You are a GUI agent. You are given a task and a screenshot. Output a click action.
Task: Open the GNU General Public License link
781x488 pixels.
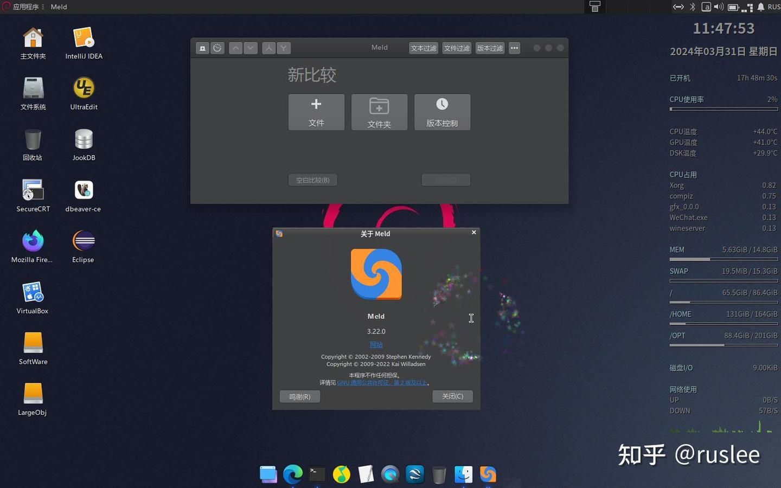382,383
